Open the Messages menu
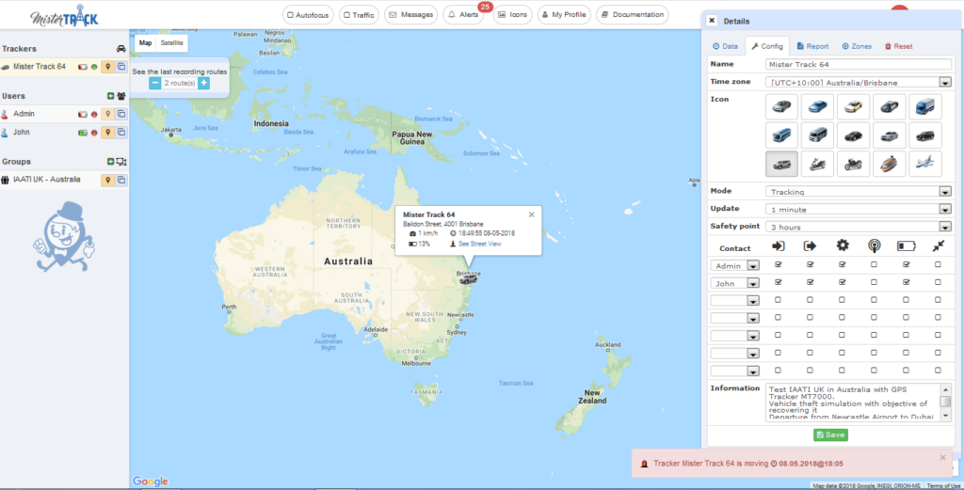The height and width of the screenshot is (490, 964). click(411, 15)
